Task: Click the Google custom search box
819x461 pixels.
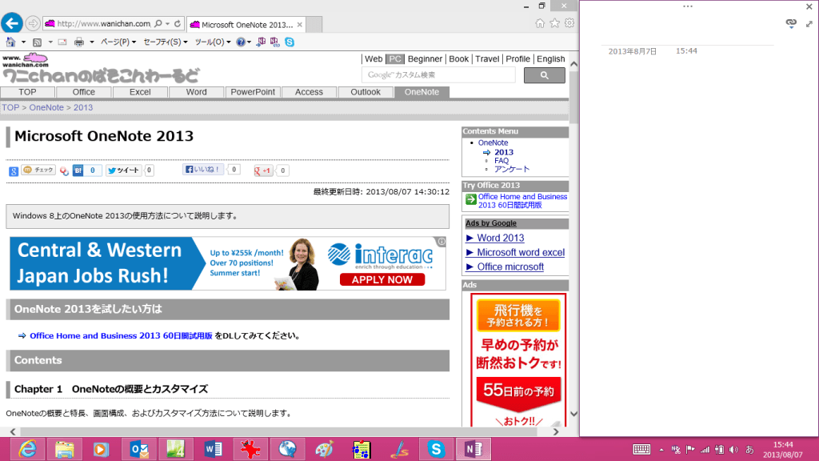Action: tap(438, 74)
